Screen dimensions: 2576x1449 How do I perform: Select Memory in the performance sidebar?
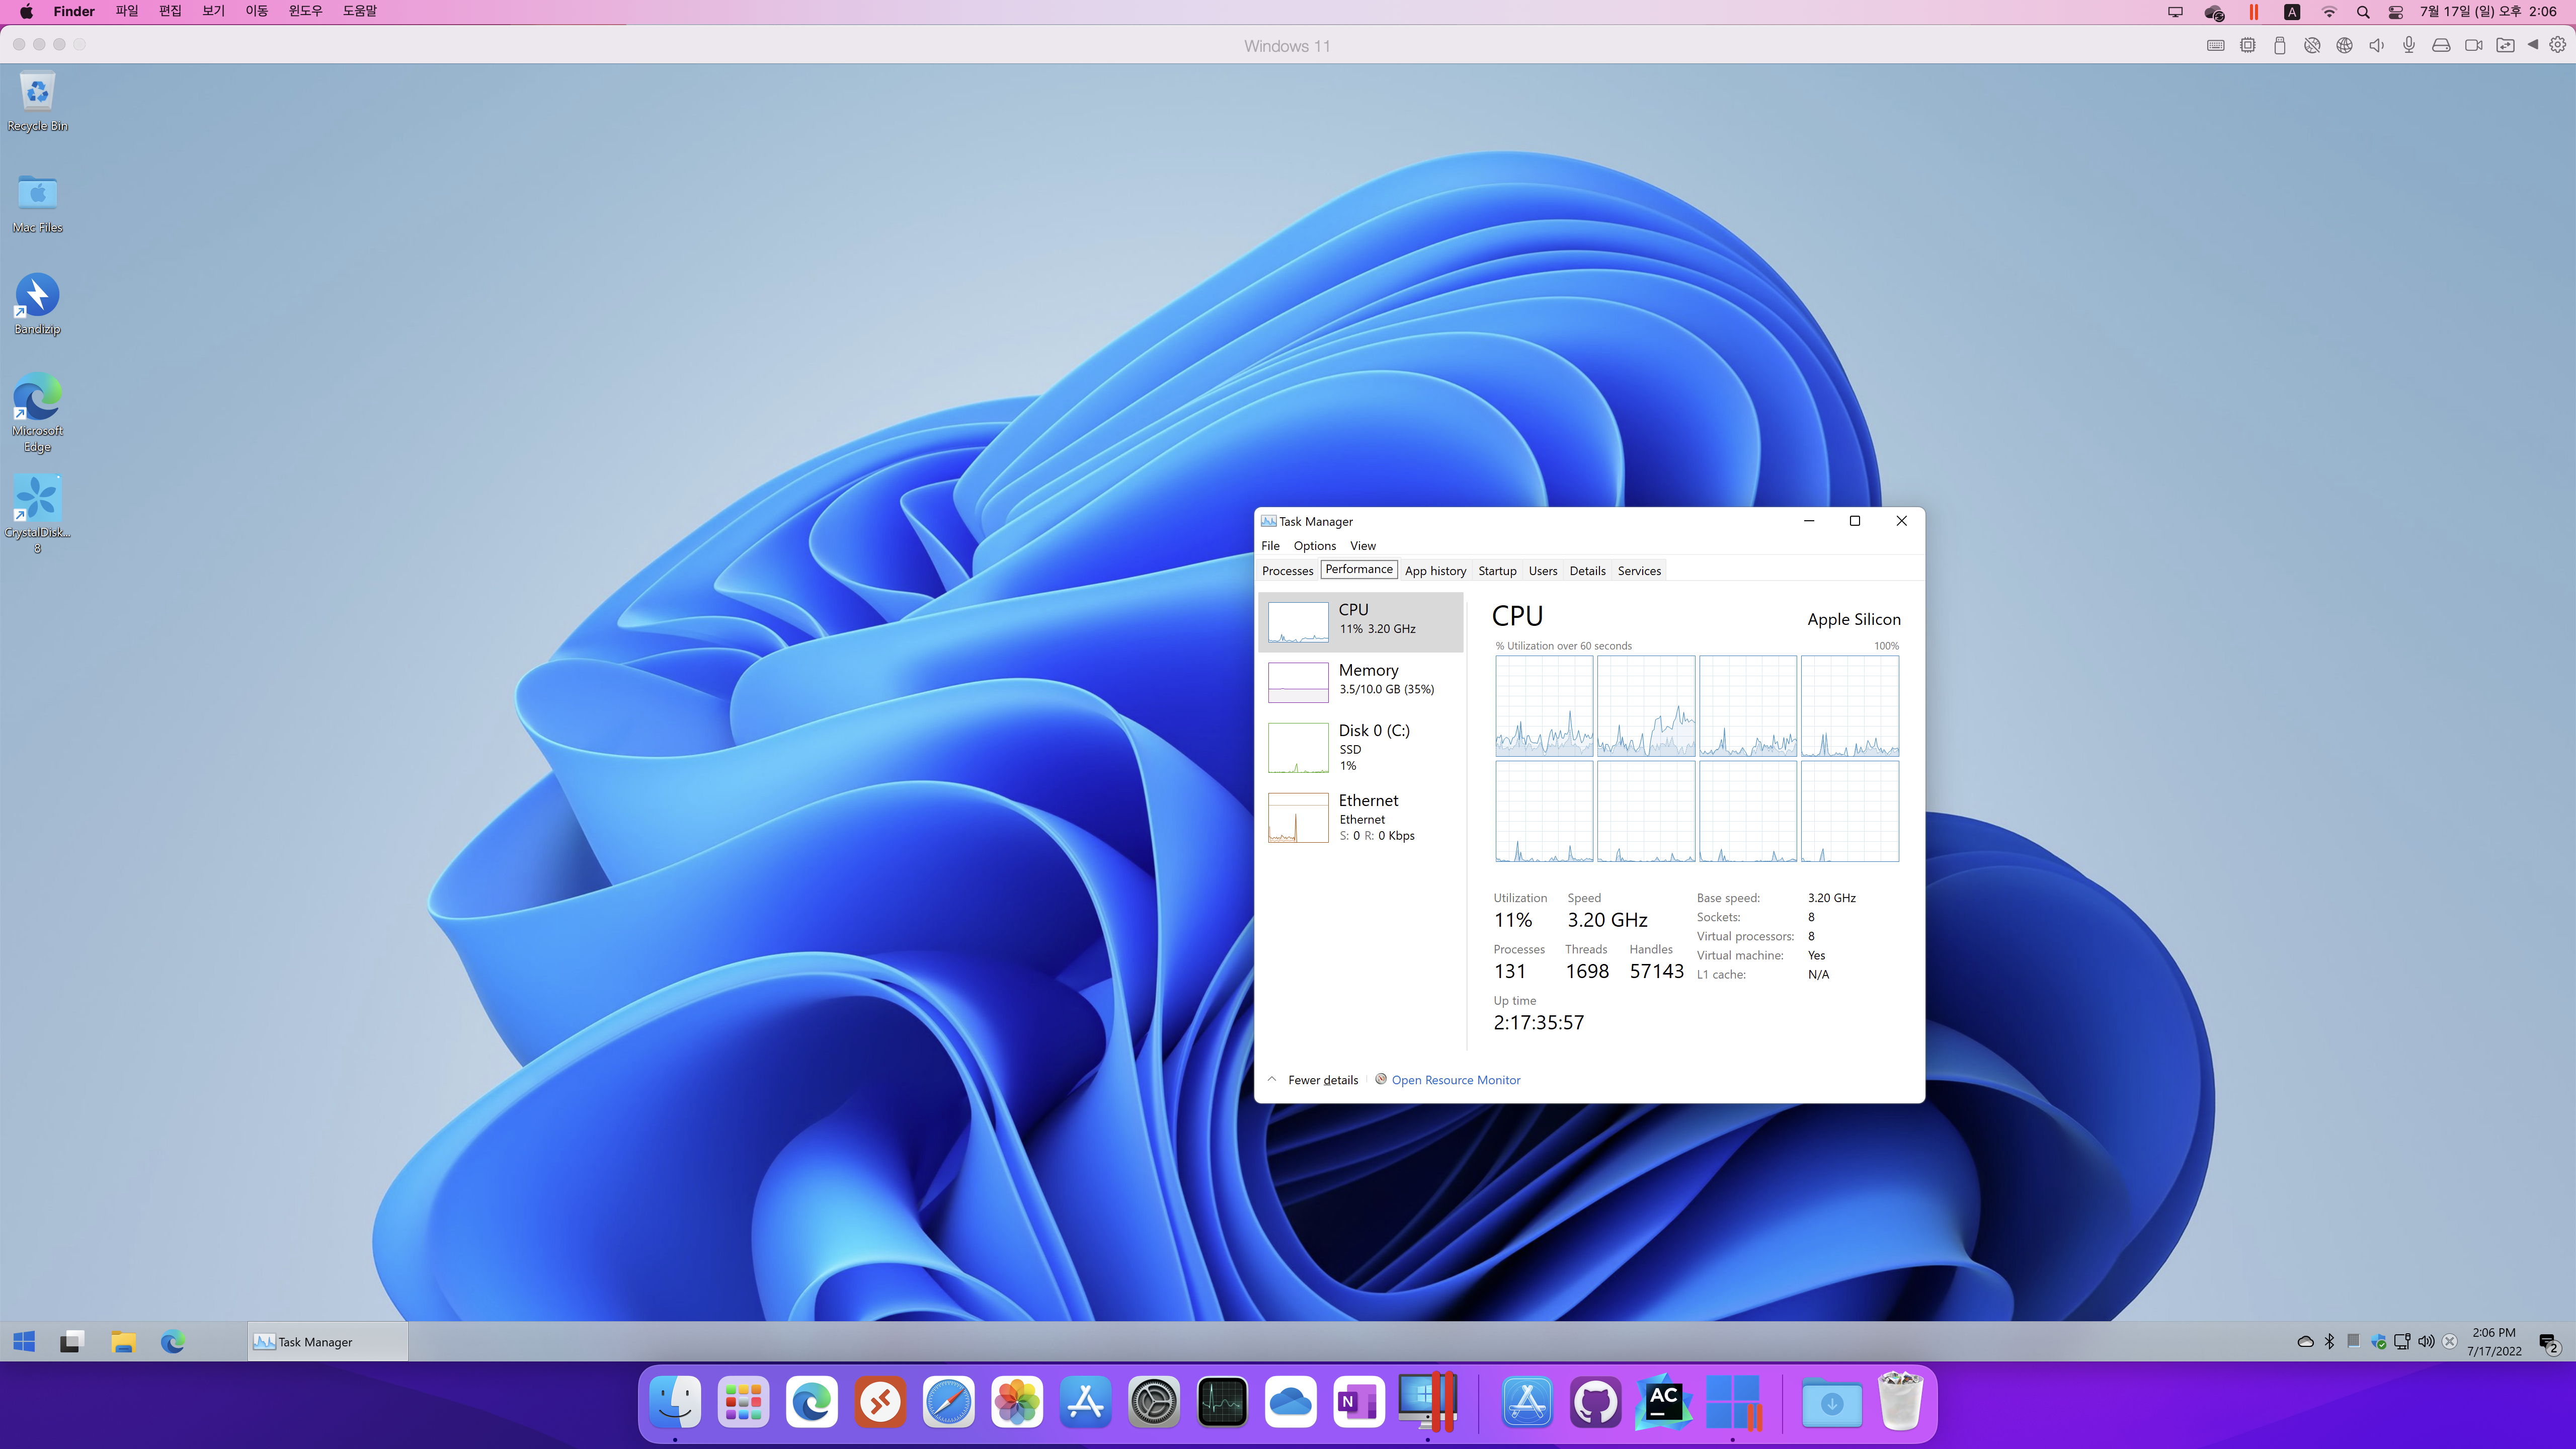[x=1367, y=679]
